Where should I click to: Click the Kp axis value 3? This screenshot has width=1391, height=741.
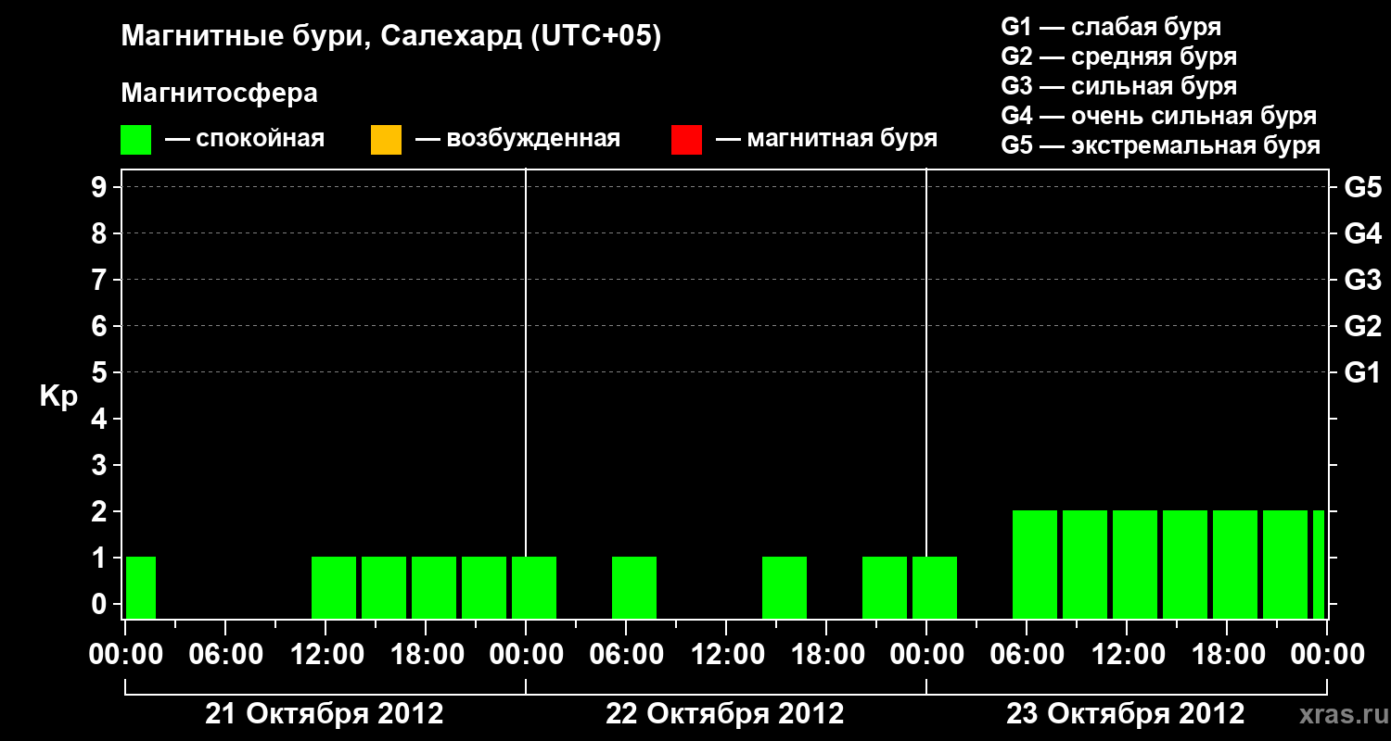pos(101,465)
